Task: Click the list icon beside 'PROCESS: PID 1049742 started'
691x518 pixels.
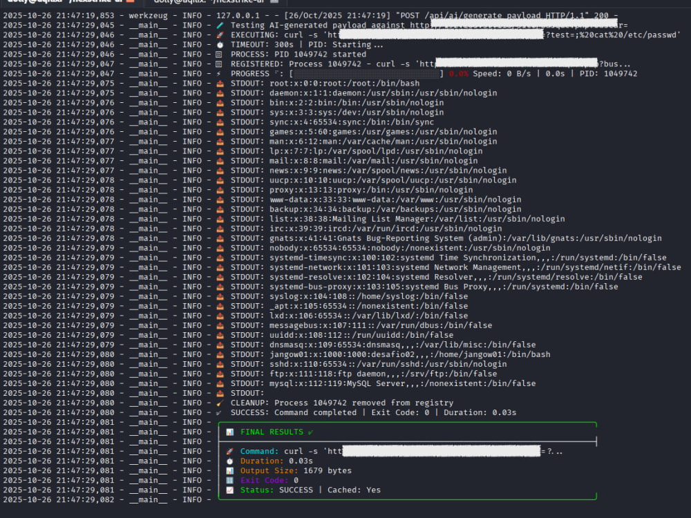Action: (219, 55)
